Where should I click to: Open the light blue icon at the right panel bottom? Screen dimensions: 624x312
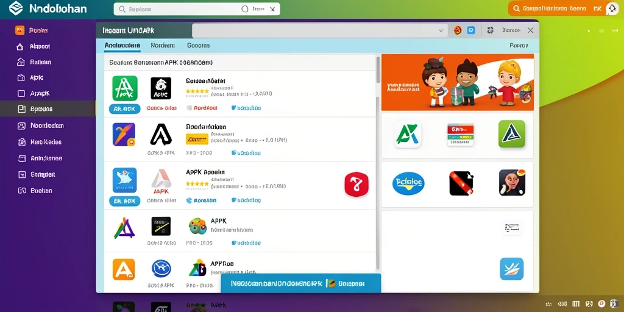coord(512,269)
